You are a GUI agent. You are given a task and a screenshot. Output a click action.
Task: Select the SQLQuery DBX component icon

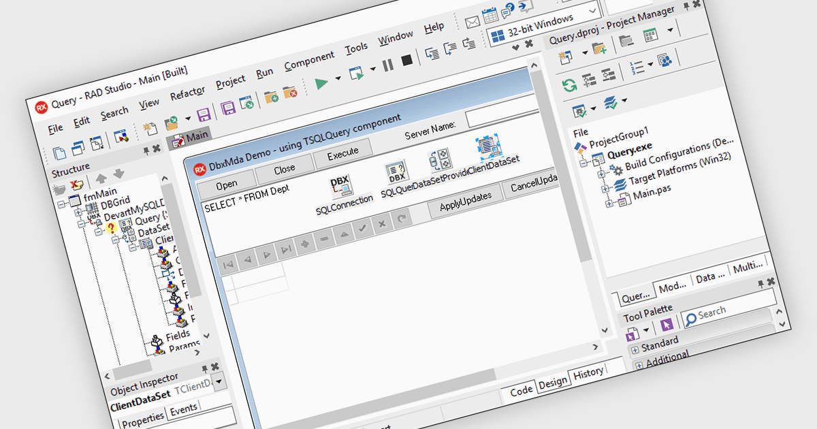pyautogui.click(x=396, y=172)
